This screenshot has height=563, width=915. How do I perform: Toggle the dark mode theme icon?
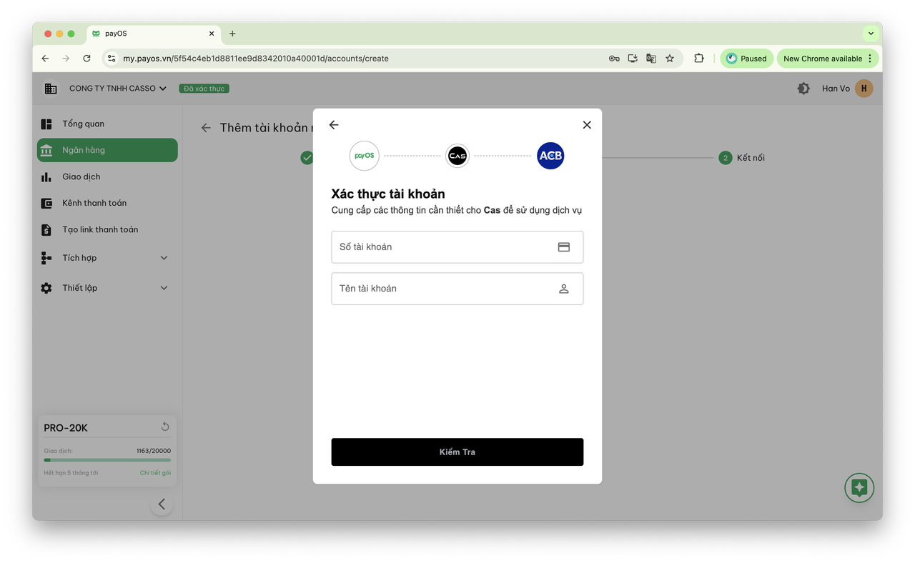(803, 89)
